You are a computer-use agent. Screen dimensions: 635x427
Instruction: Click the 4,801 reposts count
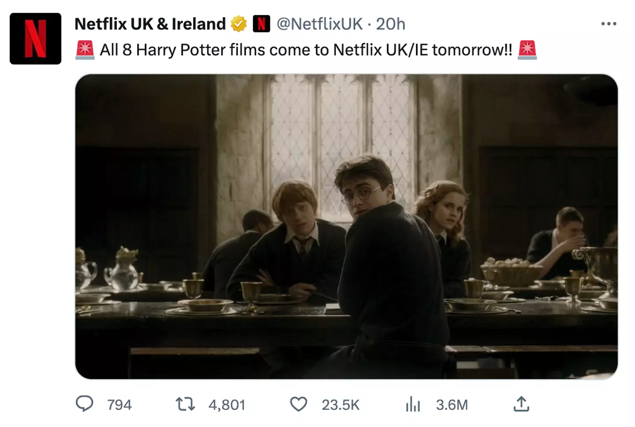(x=227, y=405)
